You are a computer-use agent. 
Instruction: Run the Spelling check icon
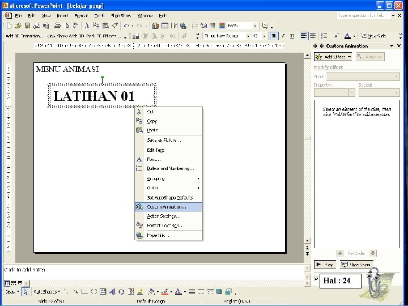tap(76, 25)
